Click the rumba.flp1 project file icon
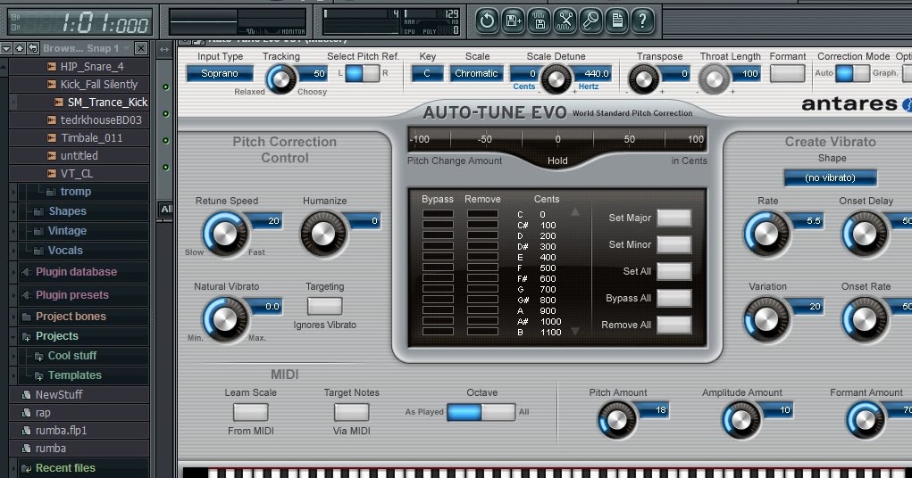 coord(26,431)
